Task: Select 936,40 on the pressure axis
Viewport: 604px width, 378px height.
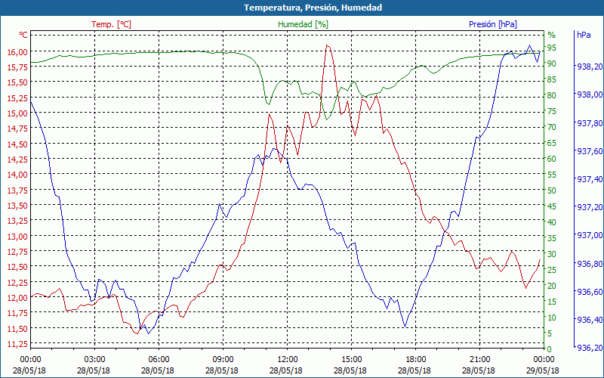Action: point(590,320)
